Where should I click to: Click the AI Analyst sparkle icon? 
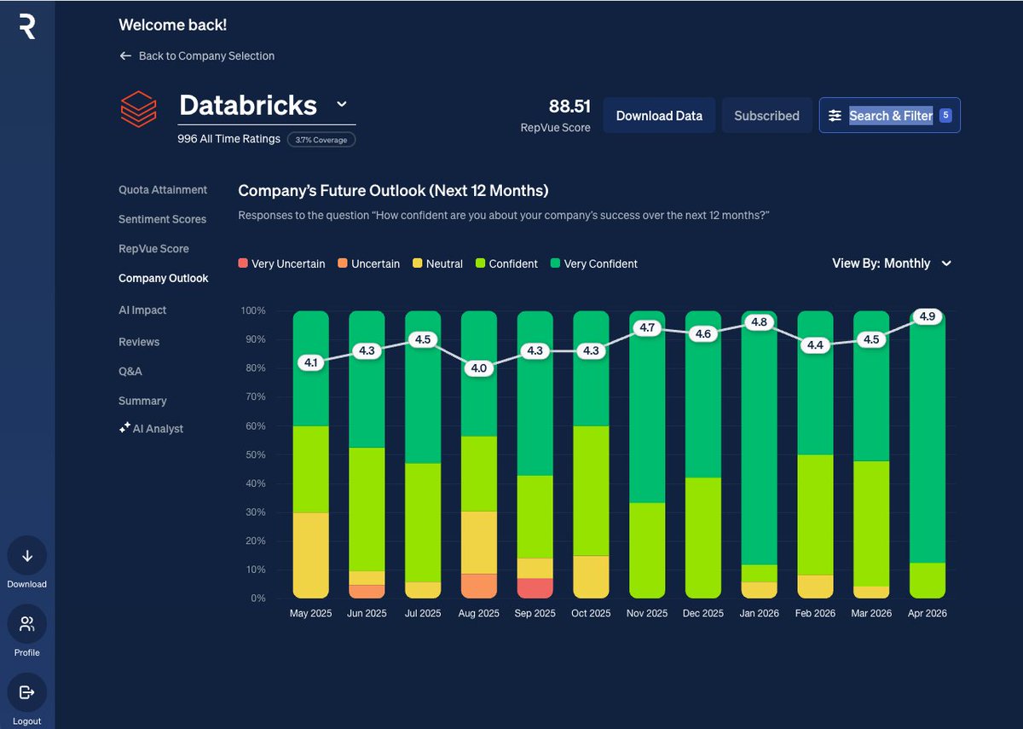(x=124, y=428)
